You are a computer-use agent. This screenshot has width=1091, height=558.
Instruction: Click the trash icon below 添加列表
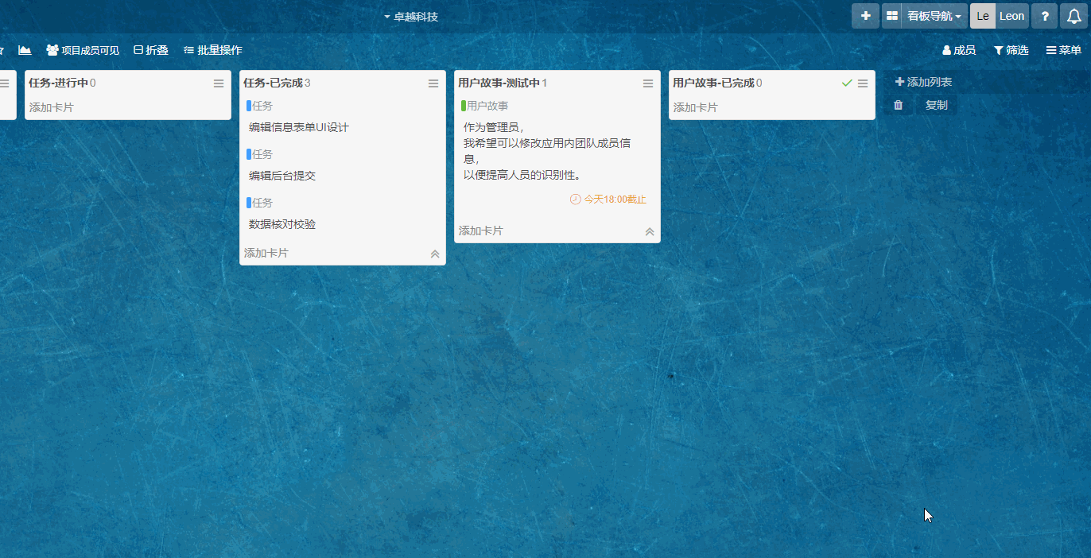[x=899, y=105]
